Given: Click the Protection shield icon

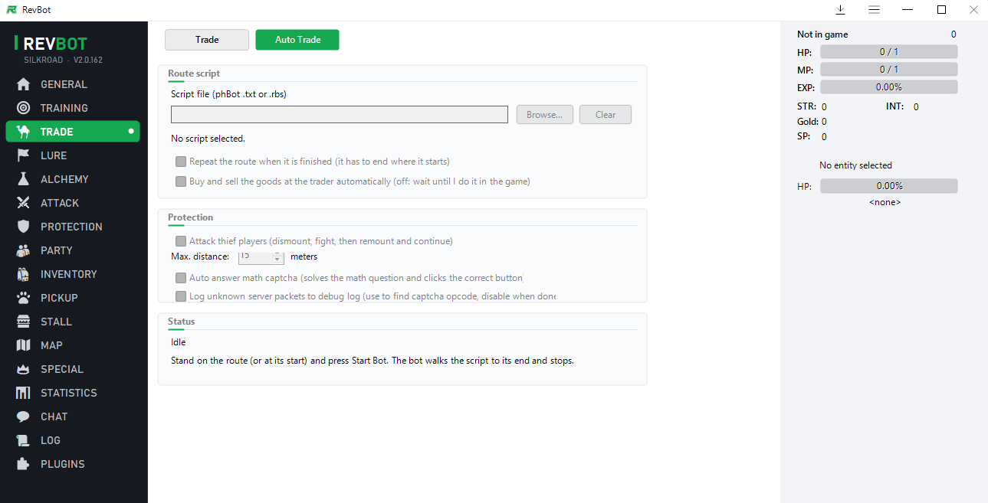Looking at the screenshot, I should tap(24, 227).
